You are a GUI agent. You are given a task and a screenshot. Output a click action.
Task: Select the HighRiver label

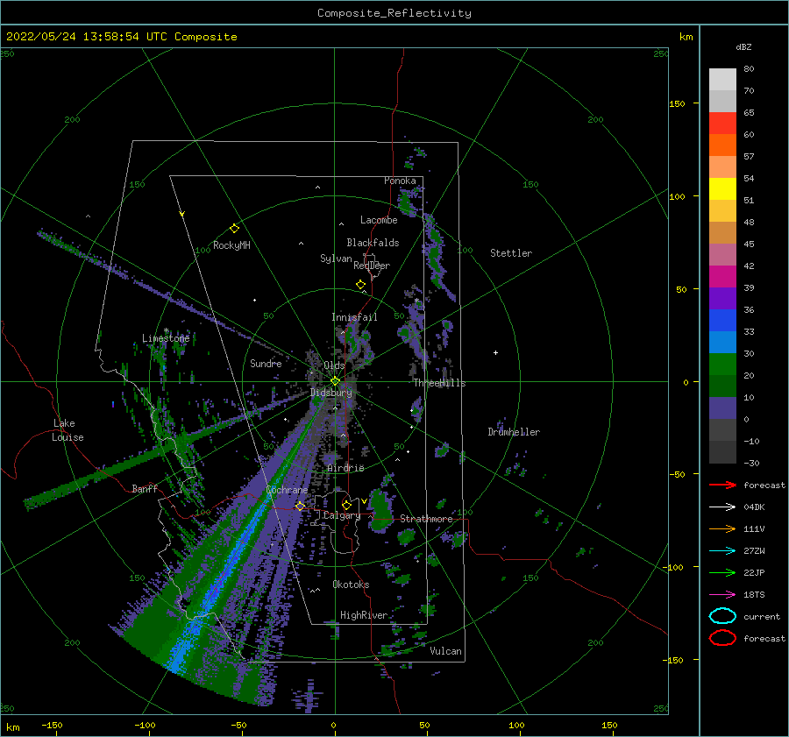(x=364, y=615)
